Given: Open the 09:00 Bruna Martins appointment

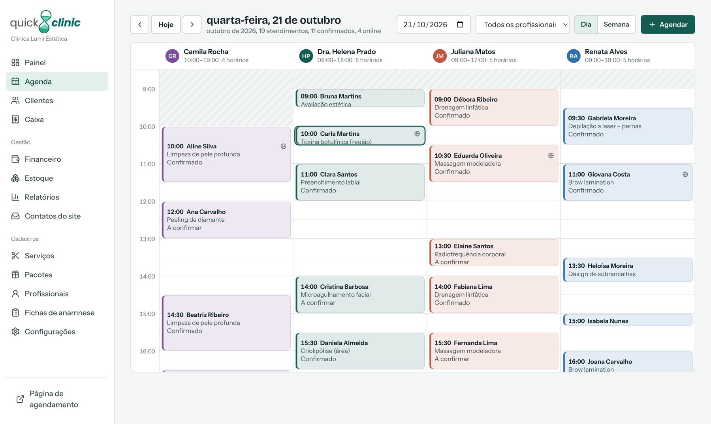Looking at the screenshot, I should [360, 98].
